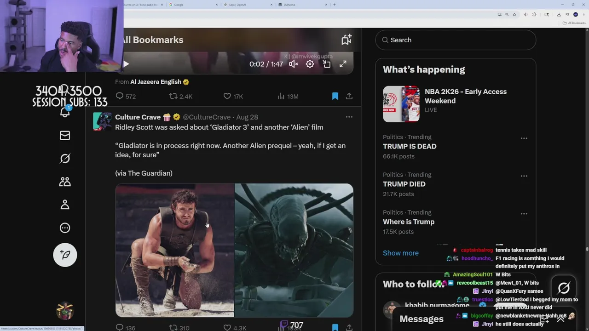Open the Aug 28 post timestamp
The image size is (589, 331).
(x=247, y=117)
